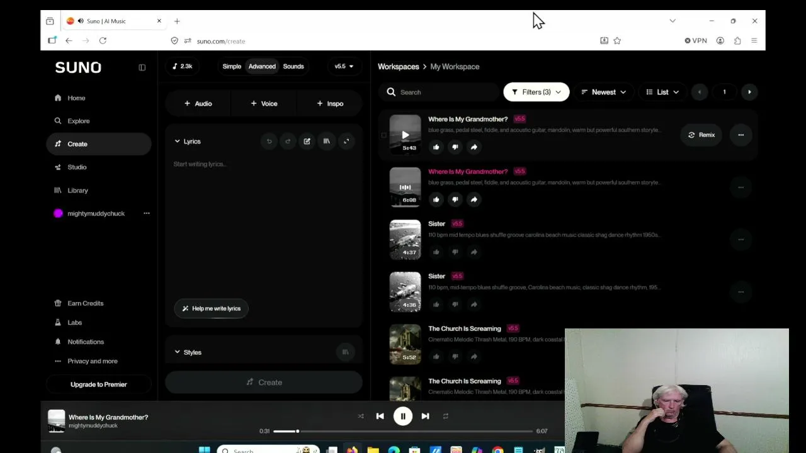Bookmark this page with the star icon
Image resolution: width=806 pixels, height=453 pixels.
click(617, 41)
